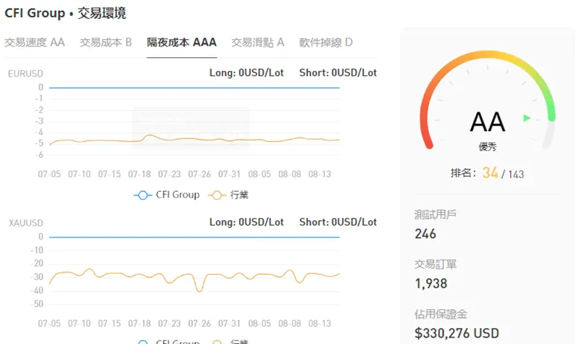Click the blue CFI Group line in EURUSD chart
This screenshot has width=579, height=344.
(194, 88)
